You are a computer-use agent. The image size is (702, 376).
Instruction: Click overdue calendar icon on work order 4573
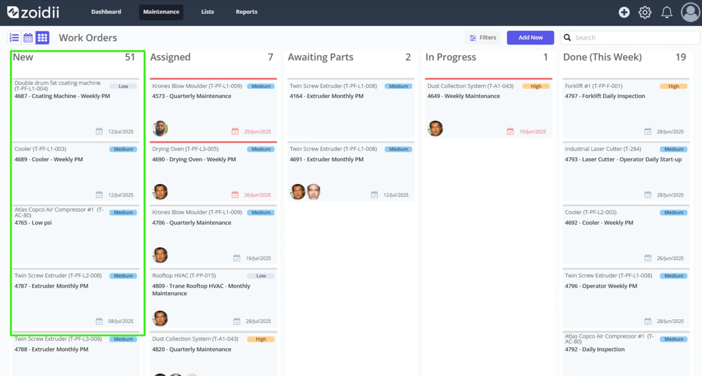point(235,131)
